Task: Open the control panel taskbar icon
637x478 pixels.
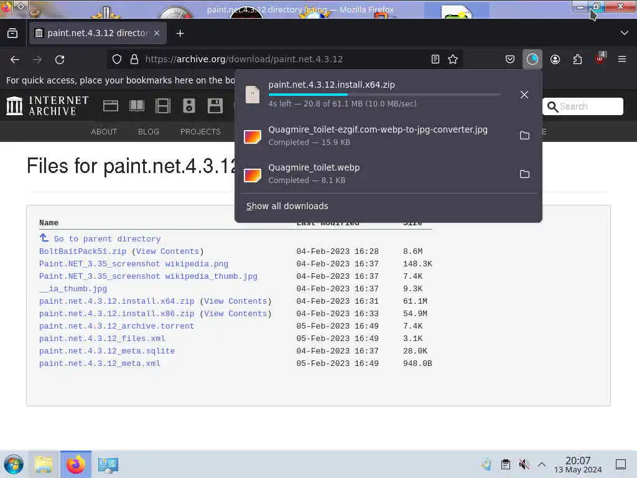Action: [108, 464]
